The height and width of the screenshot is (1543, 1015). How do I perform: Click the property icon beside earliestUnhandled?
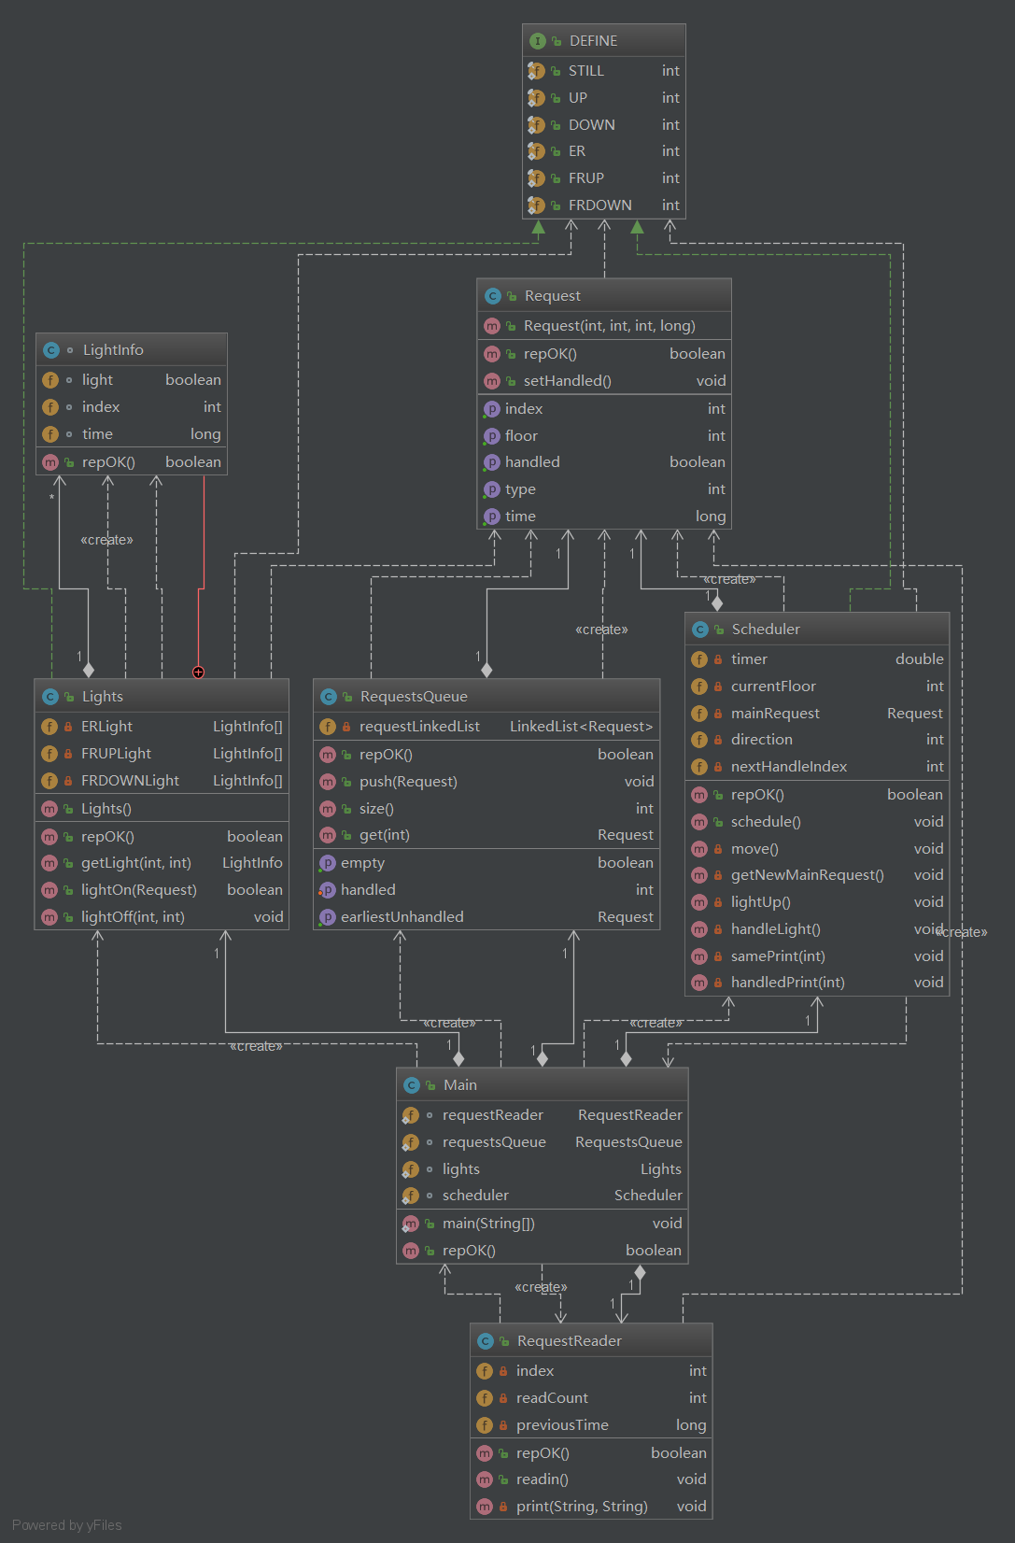[x=327, y=917]
